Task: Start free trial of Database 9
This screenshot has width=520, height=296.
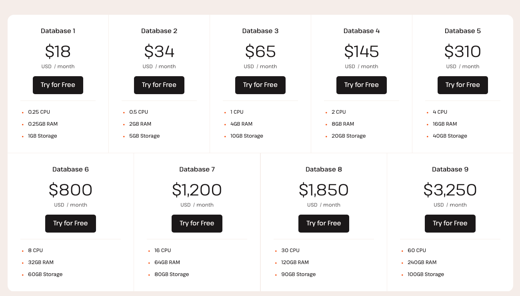Action: tap(450, 223)
